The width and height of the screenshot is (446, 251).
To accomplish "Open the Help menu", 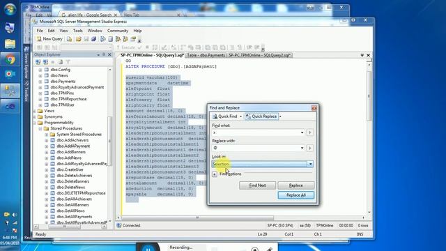I will pyautogui.click(x=137, y=31).
